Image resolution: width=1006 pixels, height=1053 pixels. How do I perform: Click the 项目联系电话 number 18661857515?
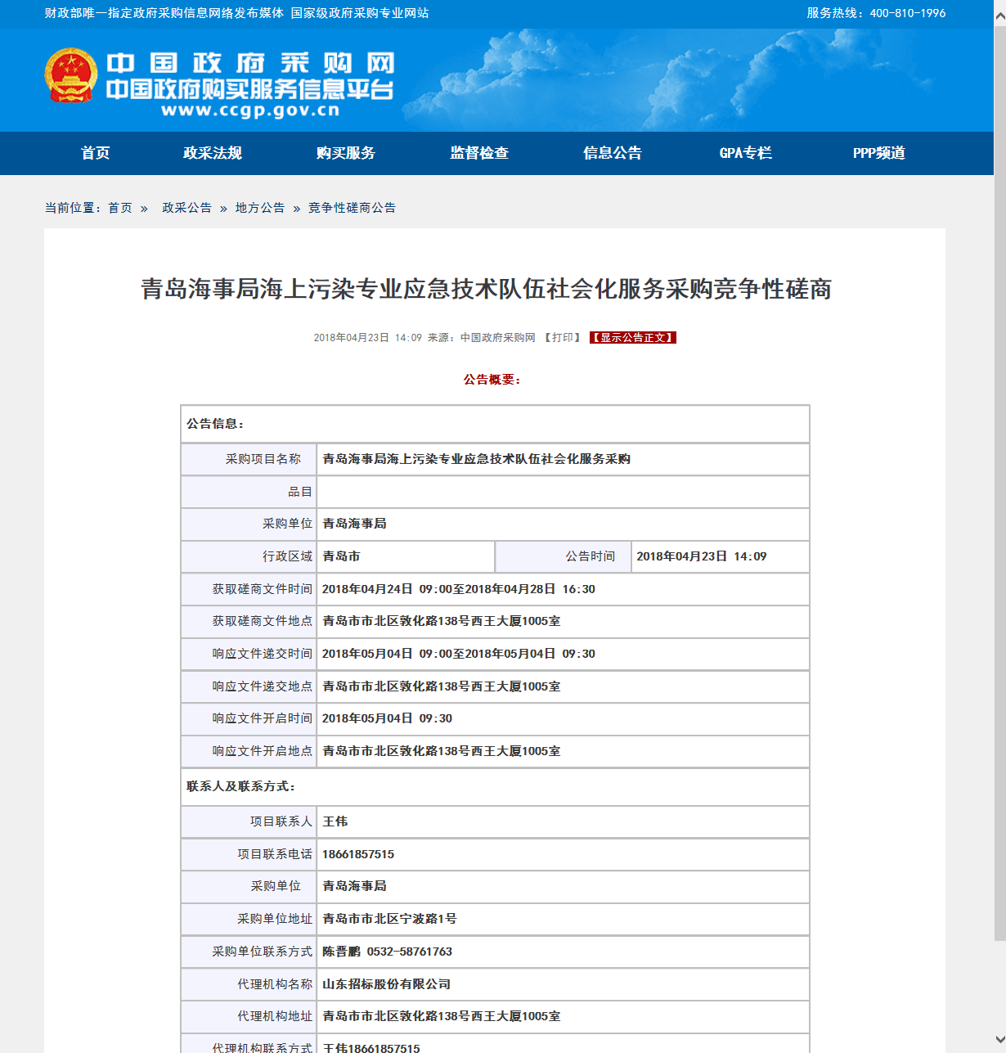click(358, 854)
